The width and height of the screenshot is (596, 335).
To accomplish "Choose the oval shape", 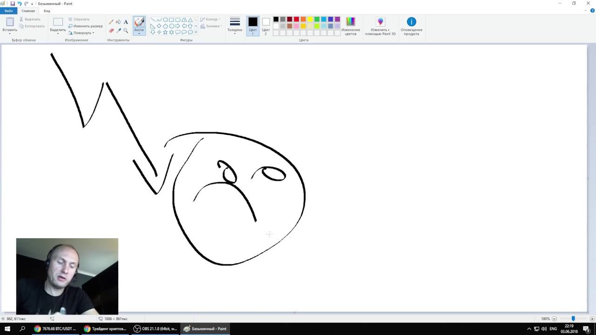I will 165,20.
